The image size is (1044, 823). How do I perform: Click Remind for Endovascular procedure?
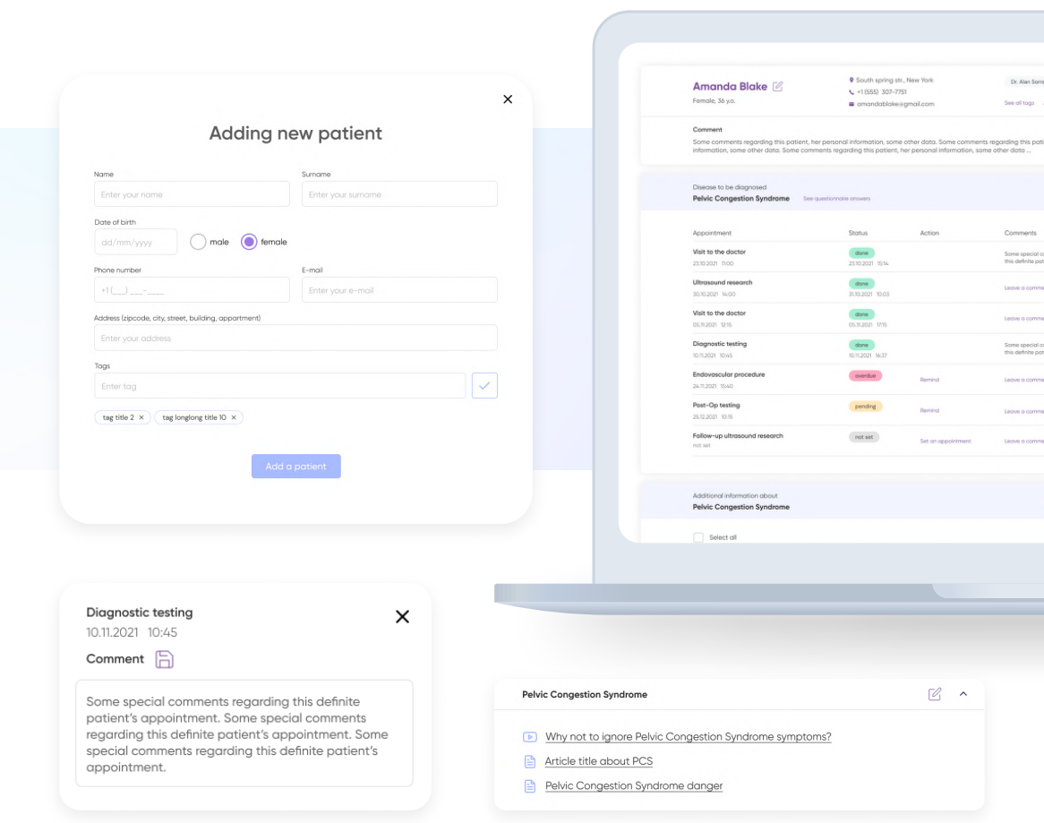point(929,380)
